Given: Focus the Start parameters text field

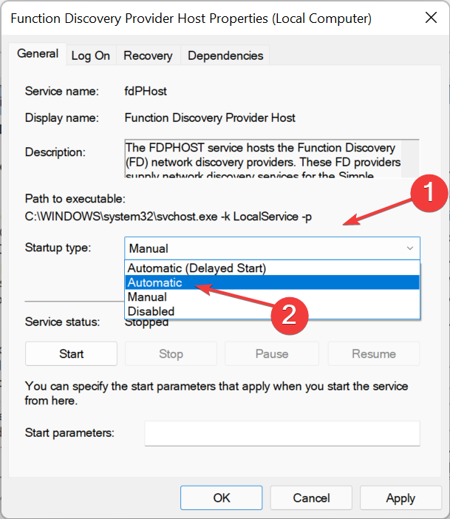Looking at the screenshot, I should coord(282,433).
